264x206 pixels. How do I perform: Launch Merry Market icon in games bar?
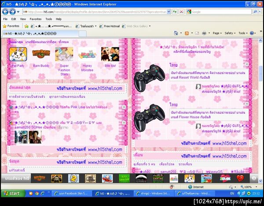(x=206, y=178)
